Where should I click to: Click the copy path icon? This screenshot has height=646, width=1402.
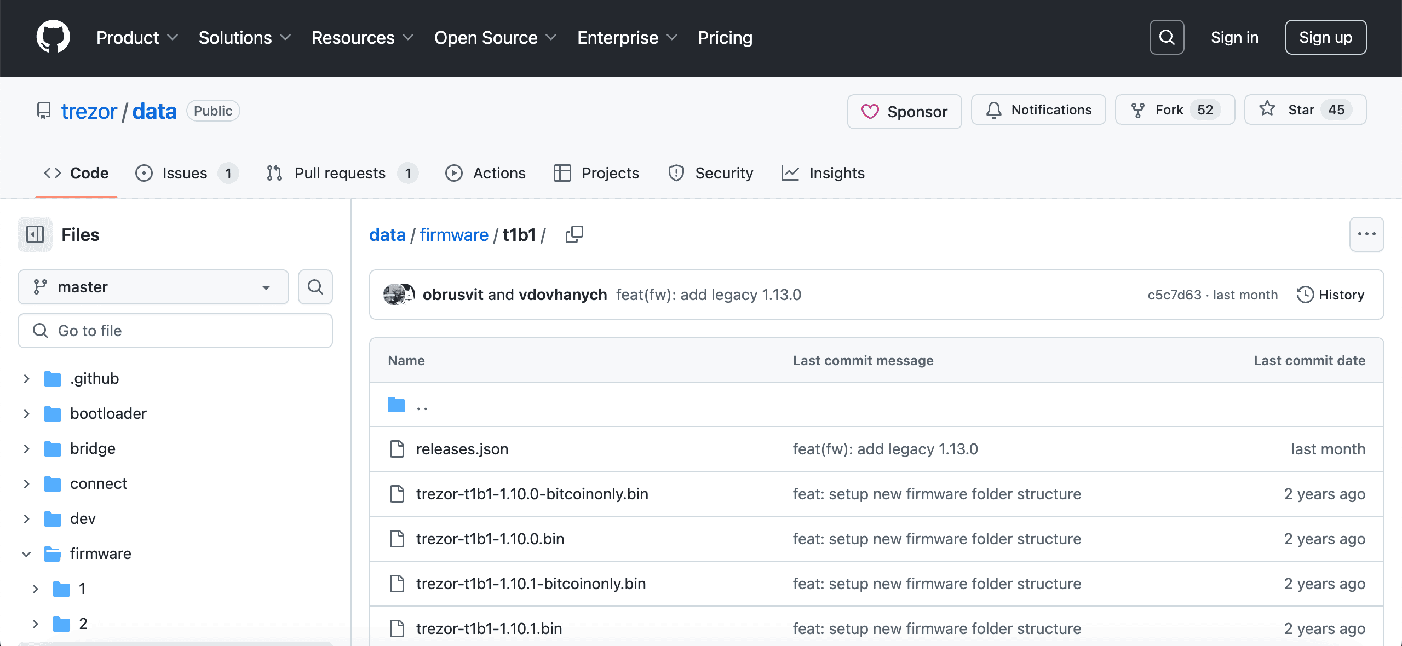pyautogui.click(x=574, y=234)
